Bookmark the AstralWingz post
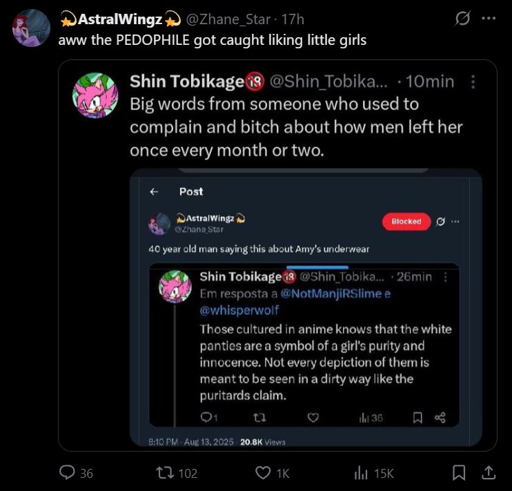 point(457,472)
